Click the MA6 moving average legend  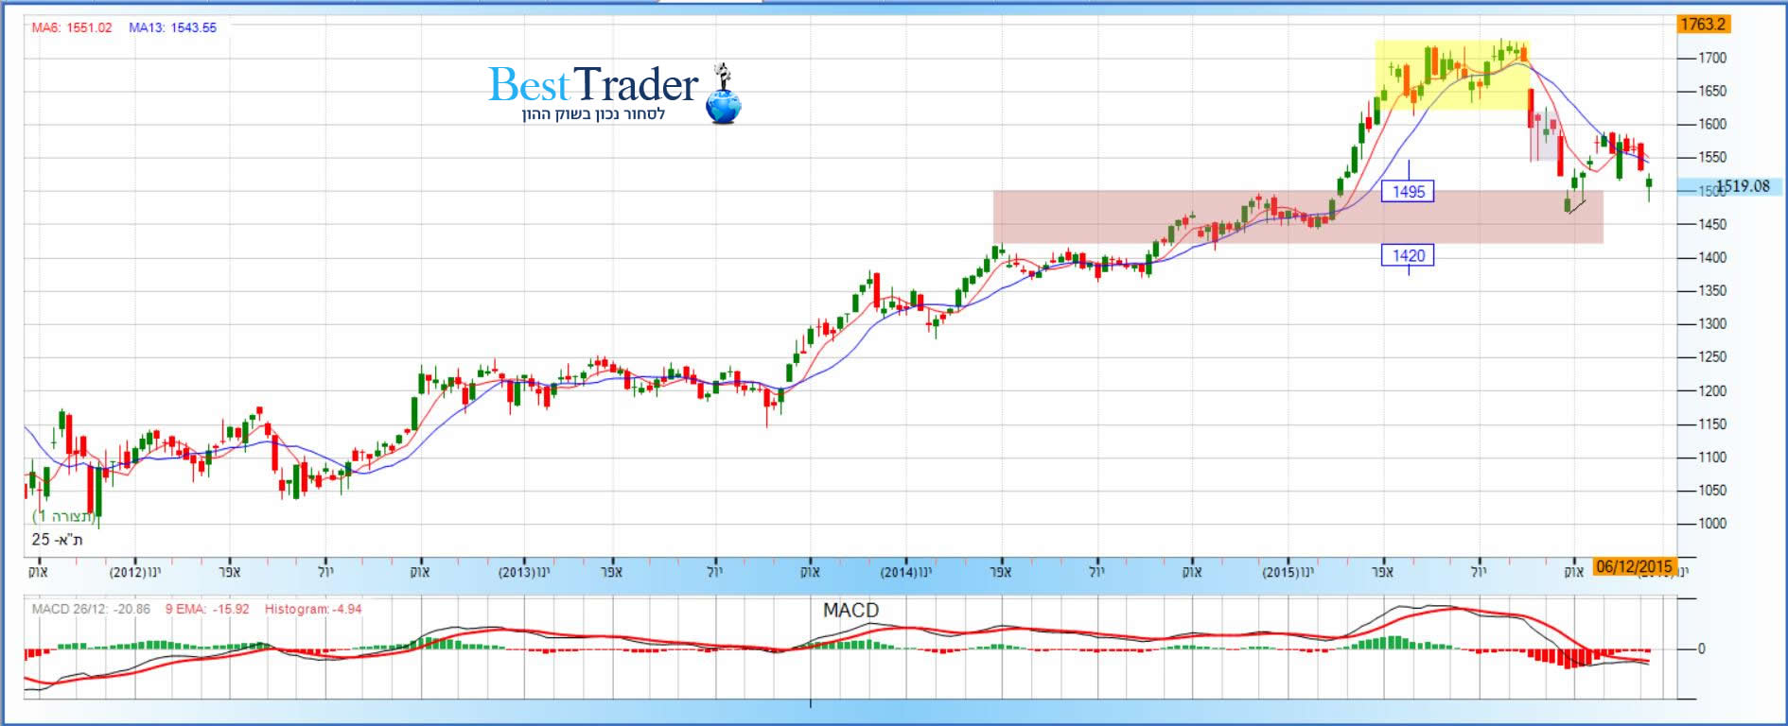tap(72, 27)
